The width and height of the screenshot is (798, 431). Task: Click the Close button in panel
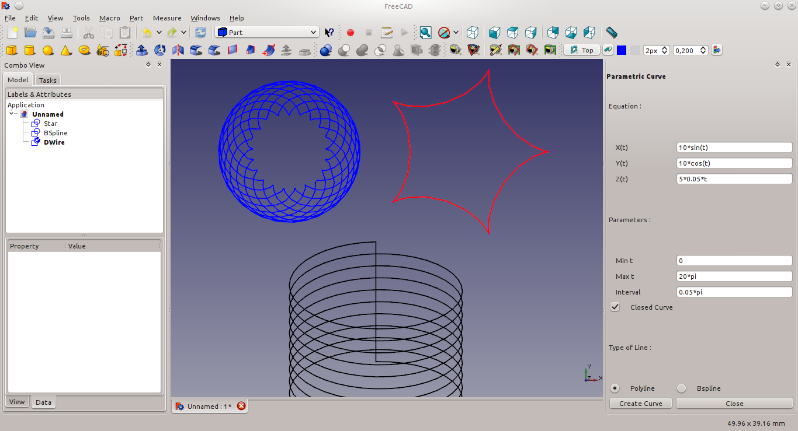point(734,403)
